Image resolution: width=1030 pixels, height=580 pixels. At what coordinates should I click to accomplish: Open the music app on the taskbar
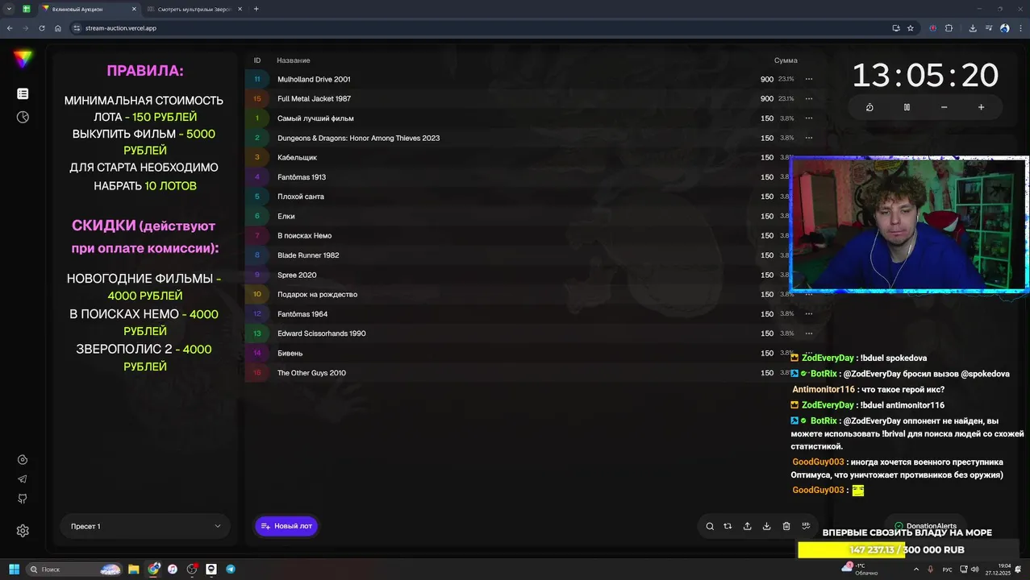coord(173,569)
